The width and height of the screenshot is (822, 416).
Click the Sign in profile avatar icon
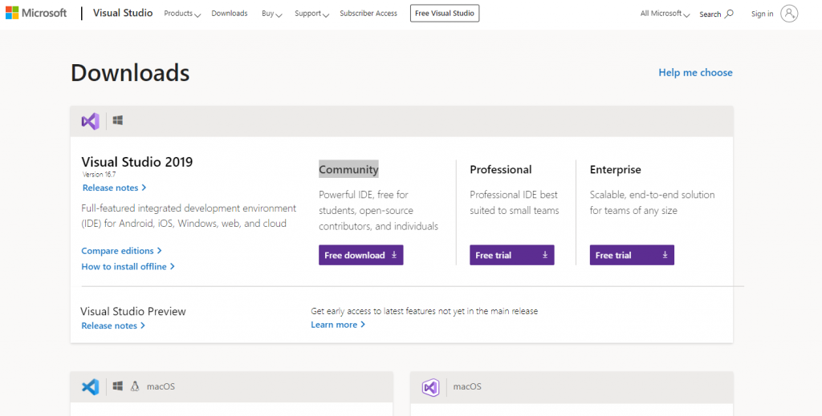789,14
